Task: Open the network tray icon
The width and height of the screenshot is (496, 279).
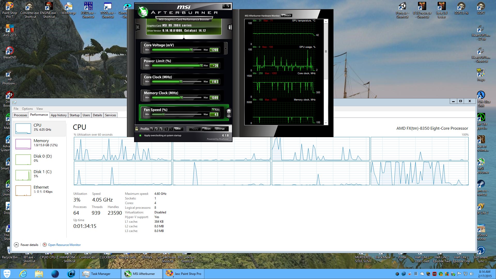Action: click(x=465, y=274)
